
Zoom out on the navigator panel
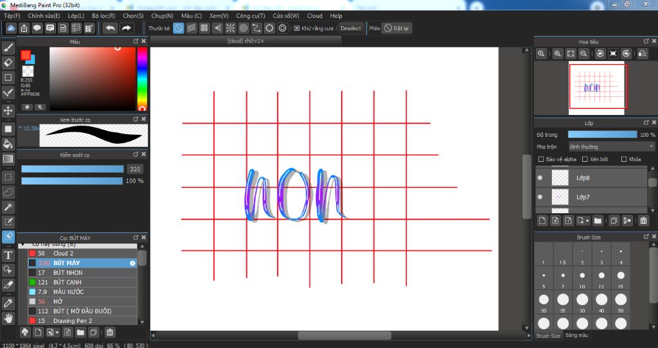[583, 54]
